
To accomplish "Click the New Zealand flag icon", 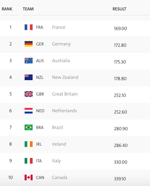I will pos(28,77).
